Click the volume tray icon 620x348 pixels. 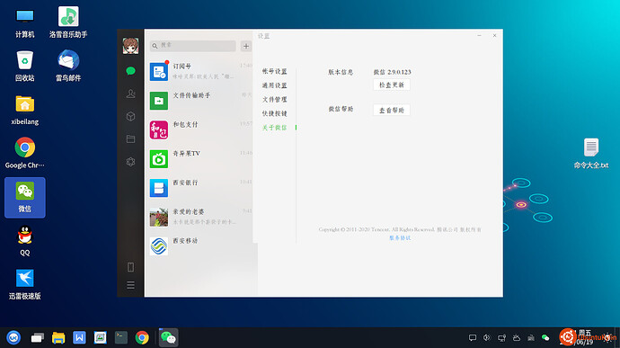[x=487, y=338]
